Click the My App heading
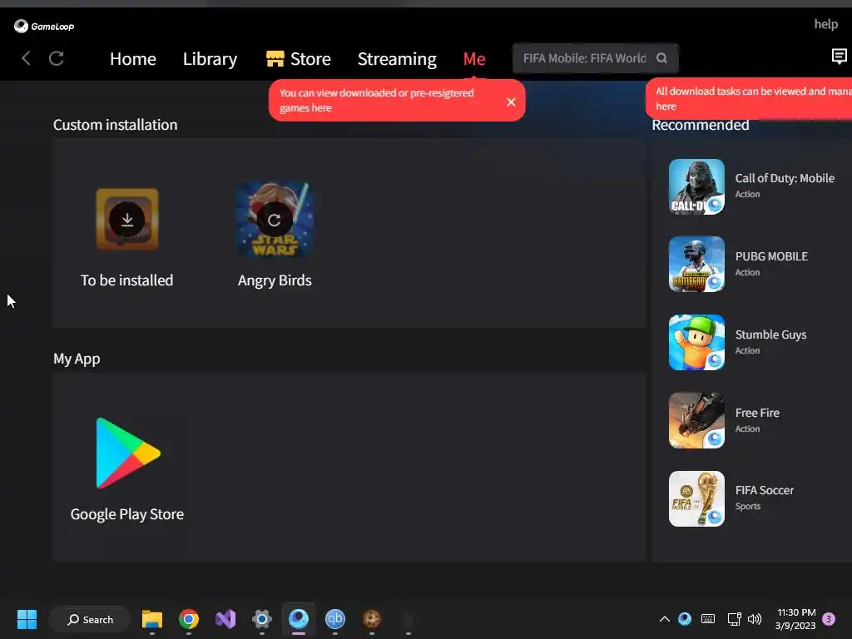This screenshot has height=639, width=852. coord(77,359)
